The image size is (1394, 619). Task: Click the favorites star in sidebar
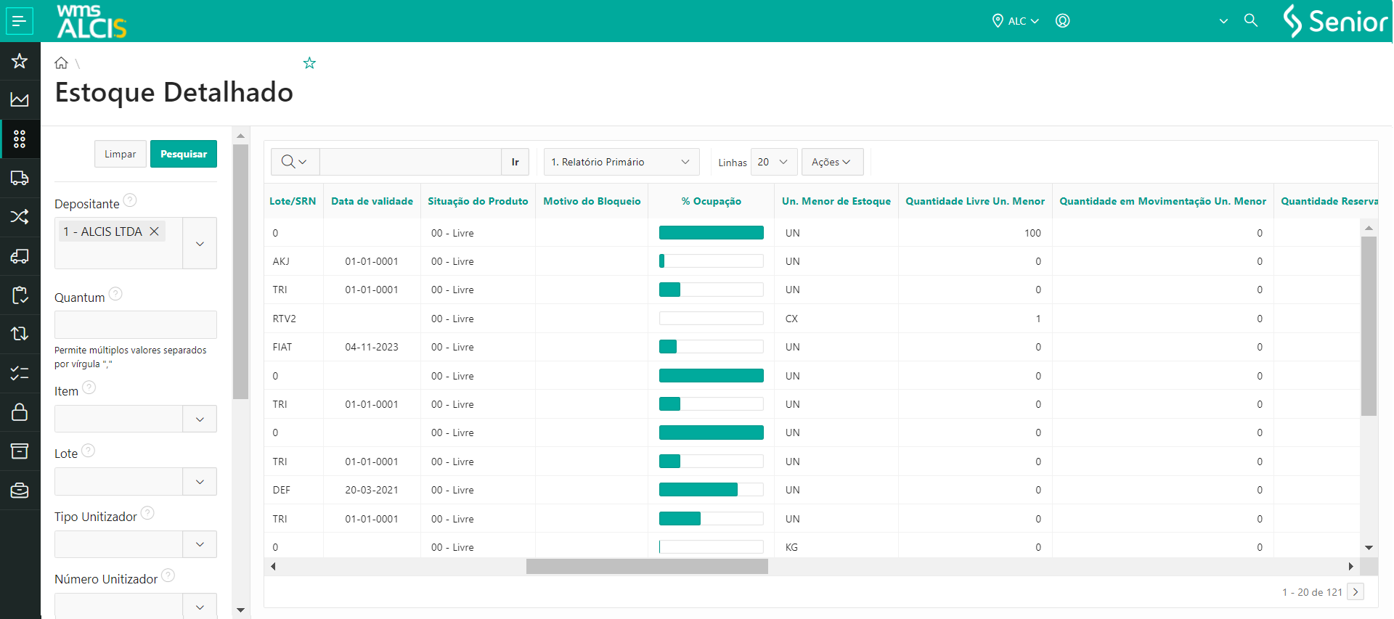point(20,61)
